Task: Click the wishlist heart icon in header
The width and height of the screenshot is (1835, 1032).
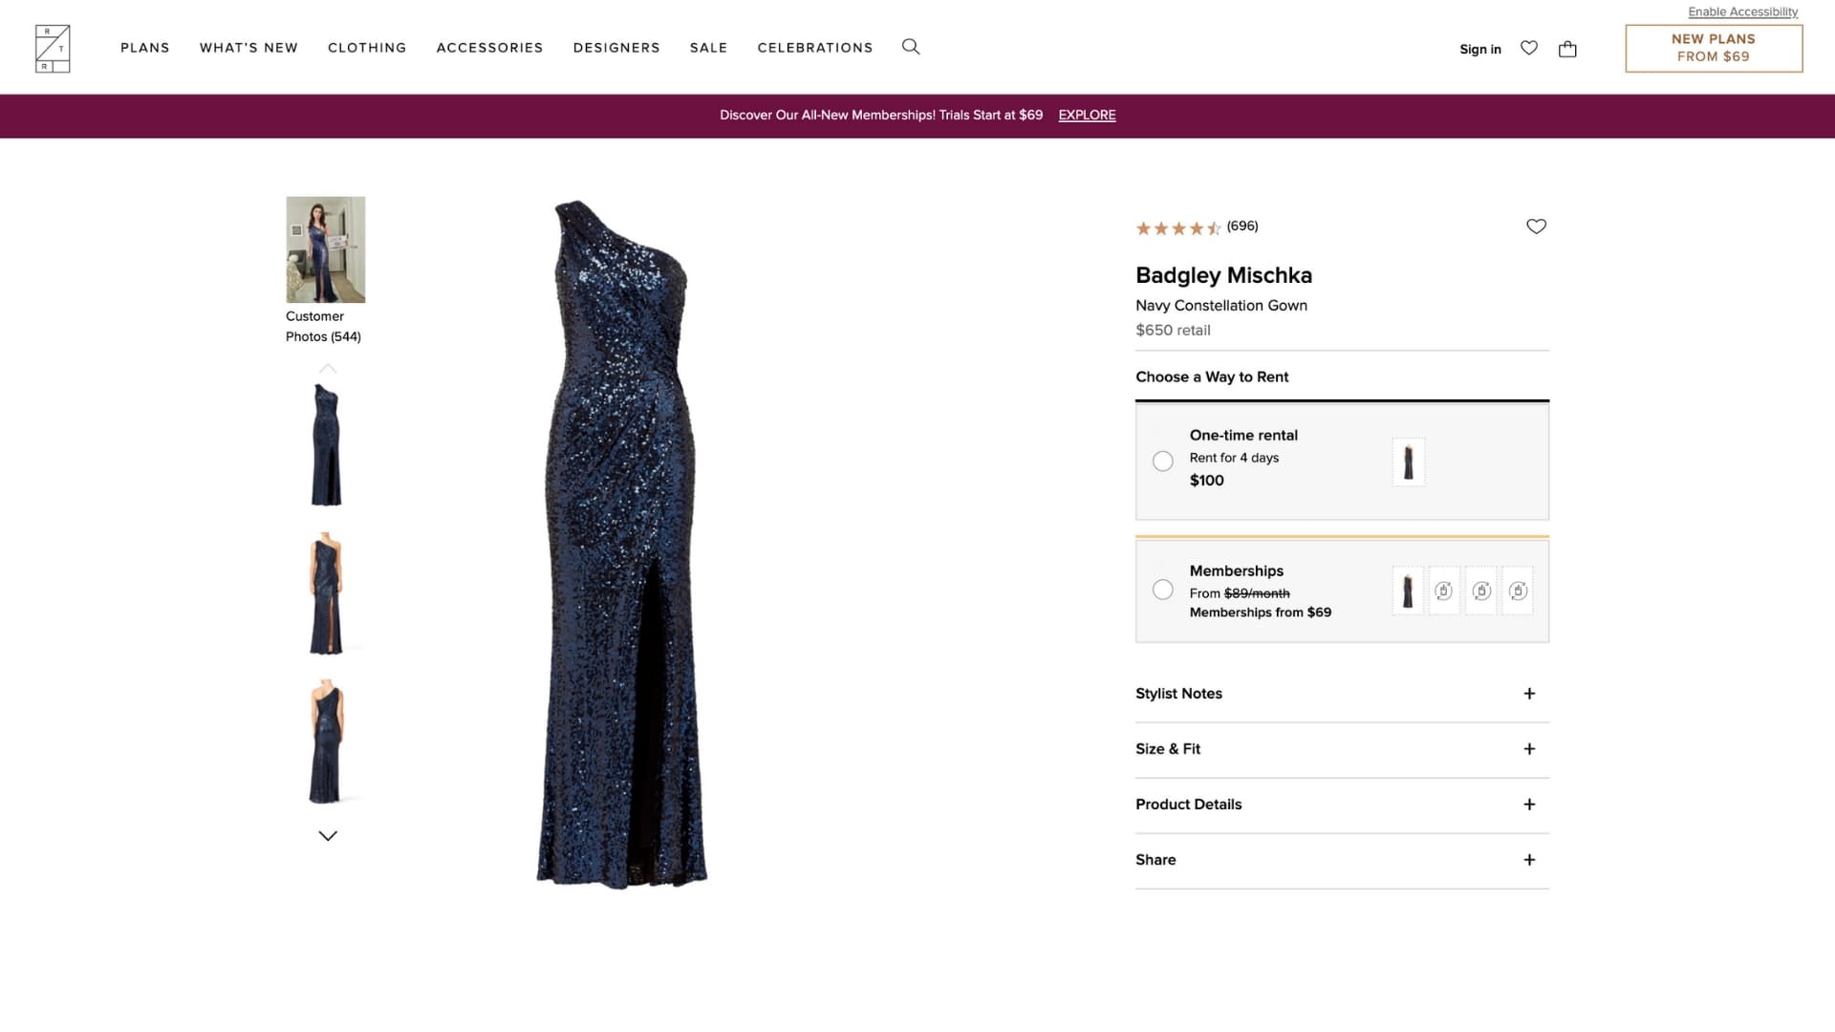Action: pos(1529,48)
